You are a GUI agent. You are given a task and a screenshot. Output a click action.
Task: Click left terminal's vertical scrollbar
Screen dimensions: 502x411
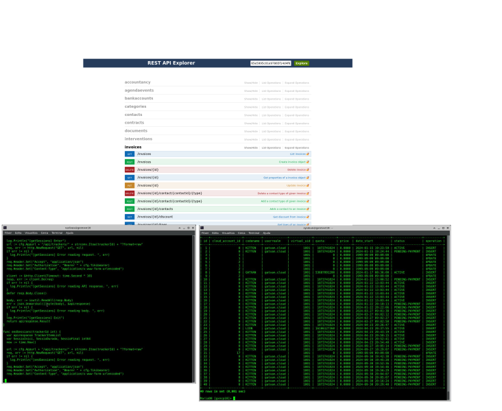point(193,308)
